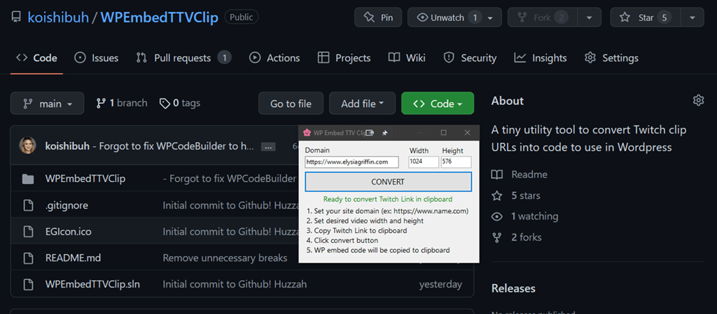Open the WPEmbedTTVClip folder
This screenshot has height=314, width=717.
click(x=85, y=178)
